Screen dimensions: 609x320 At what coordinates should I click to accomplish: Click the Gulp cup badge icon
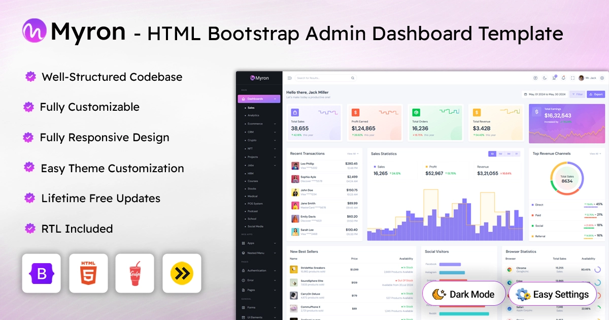point(135,273)
